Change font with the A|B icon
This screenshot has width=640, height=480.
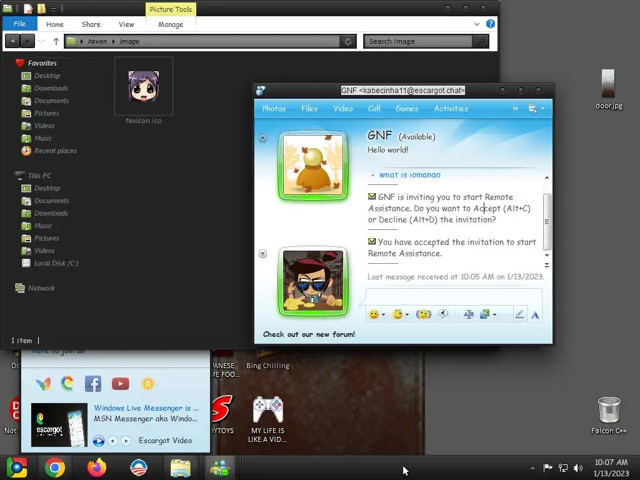[469, 314]
